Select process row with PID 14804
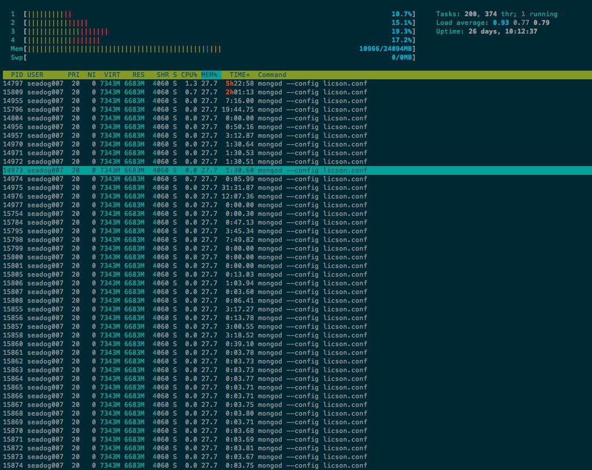This screenshot has height=470, width=592. pos(296,118)
